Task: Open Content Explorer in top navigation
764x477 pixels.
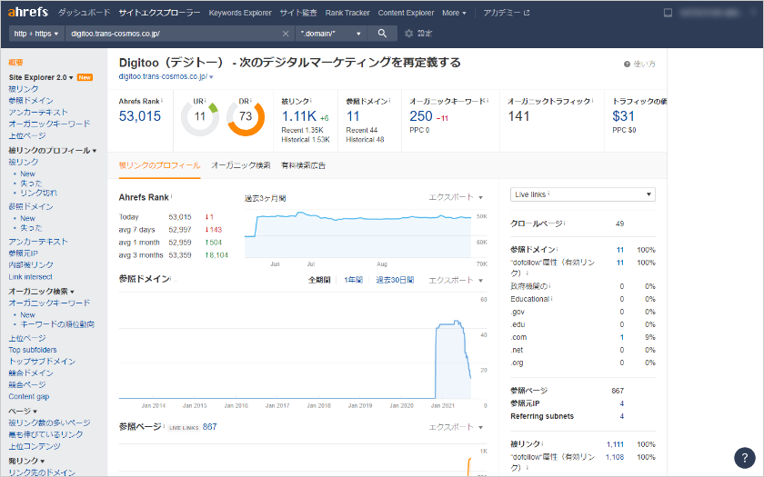Action: coord(406,13)
